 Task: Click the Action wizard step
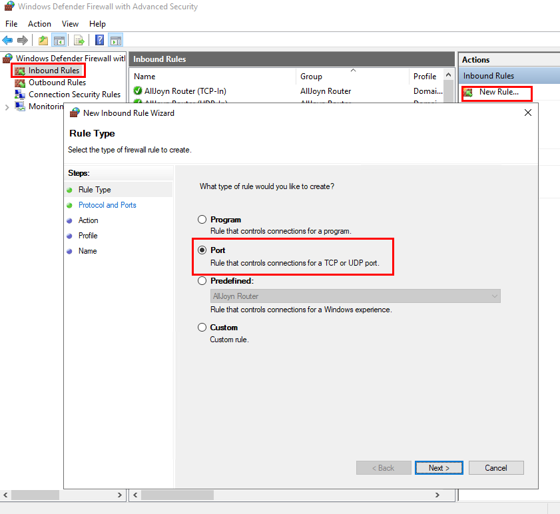[x=88, y=220]
